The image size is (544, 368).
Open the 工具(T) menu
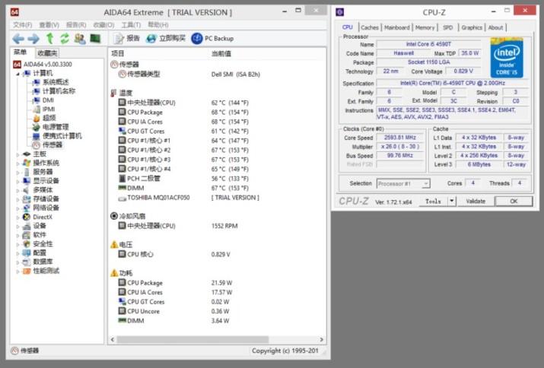click(x=131, y=25)
